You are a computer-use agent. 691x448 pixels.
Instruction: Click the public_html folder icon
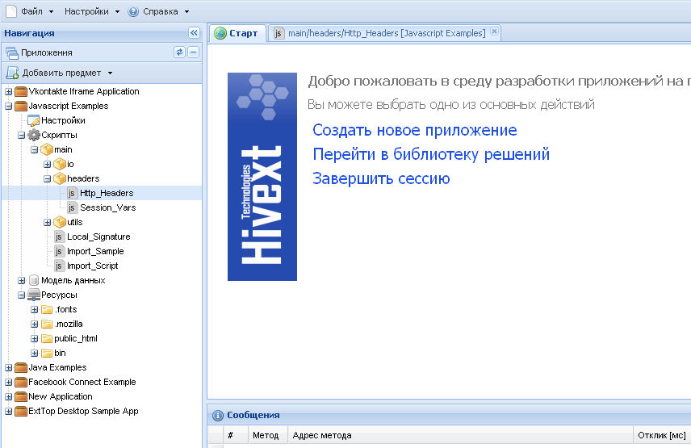pyautogui.click(x=47, y=339)
